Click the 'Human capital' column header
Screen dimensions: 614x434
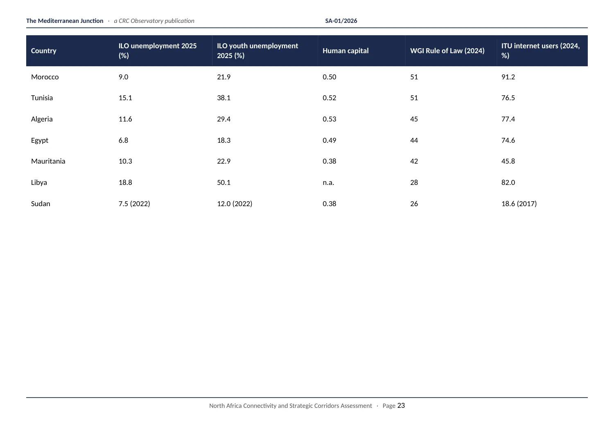tap(345, 51)
